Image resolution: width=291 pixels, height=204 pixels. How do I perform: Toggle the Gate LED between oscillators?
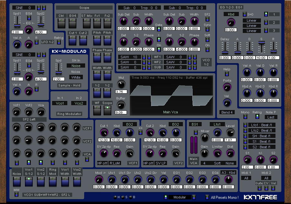tap(159, 29)
